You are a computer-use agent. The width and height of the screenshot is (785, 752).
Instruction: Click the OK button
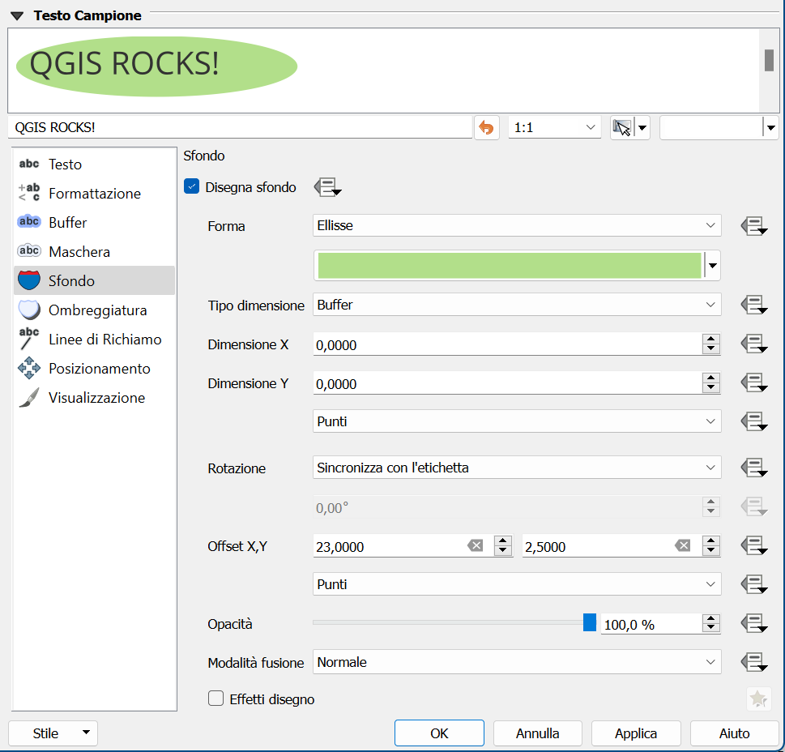(439, 733)
